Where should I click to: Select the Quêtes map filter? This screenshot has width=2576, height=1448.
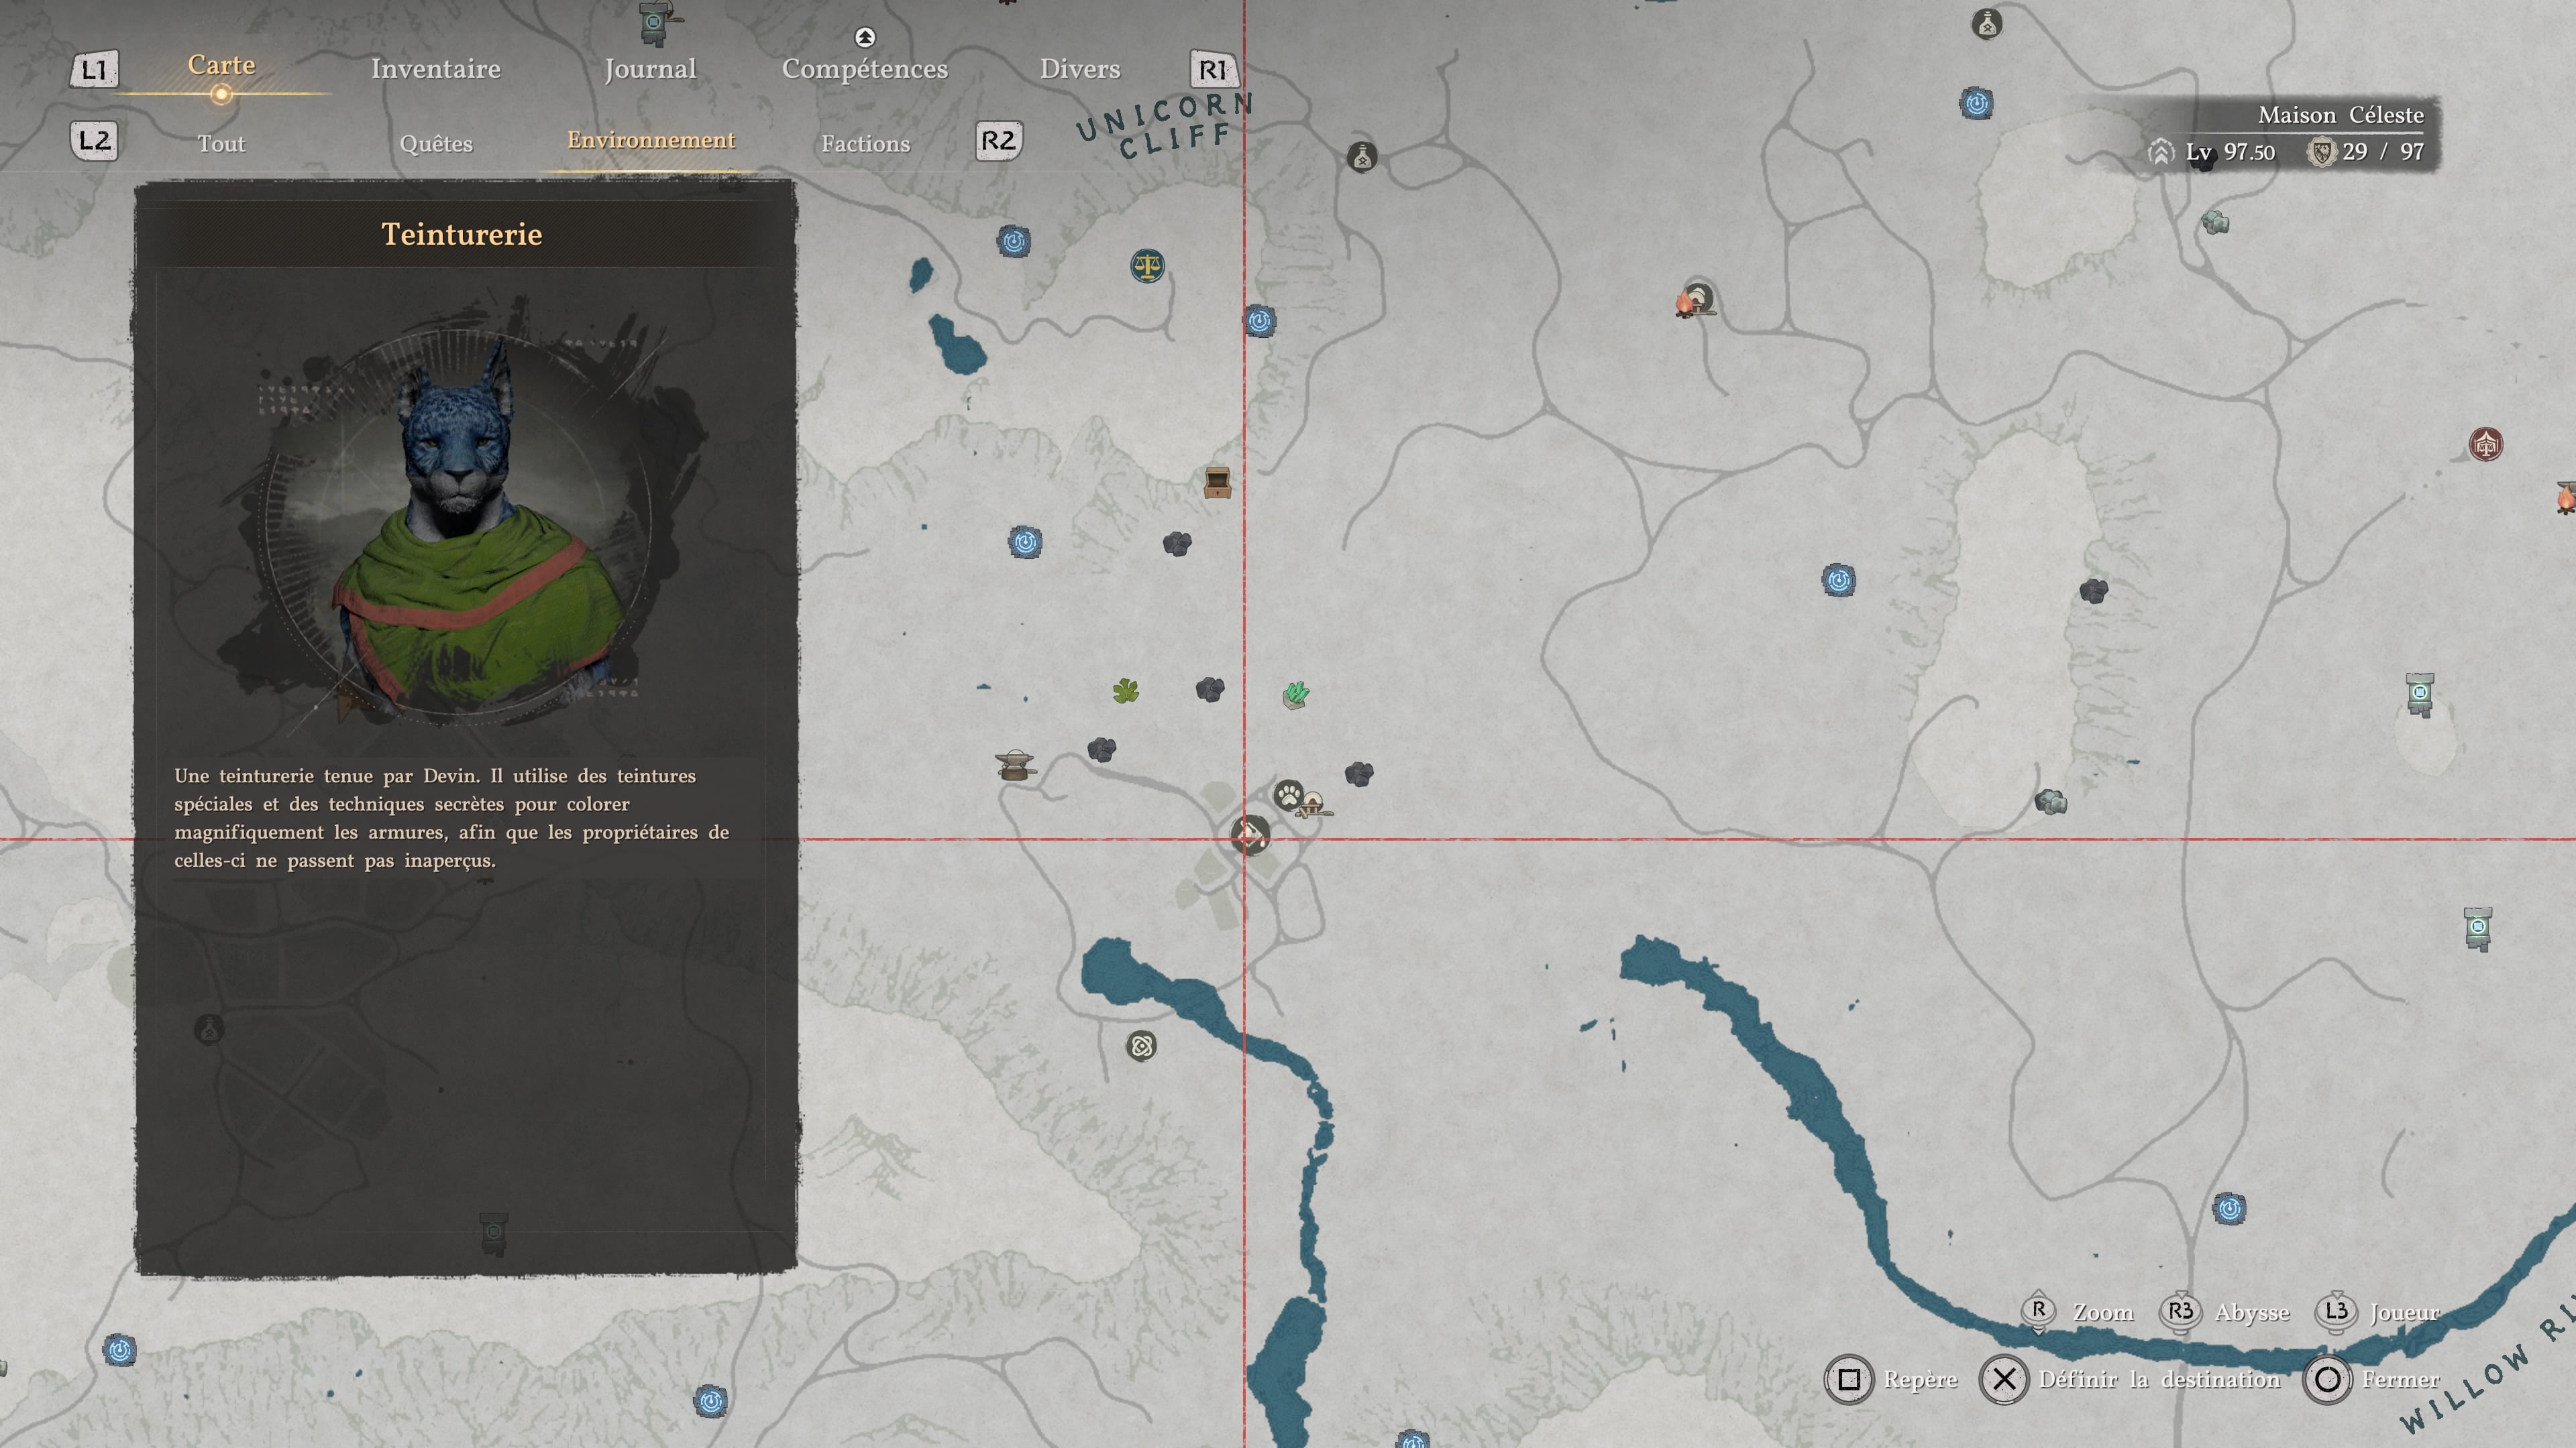coord(436,144)
